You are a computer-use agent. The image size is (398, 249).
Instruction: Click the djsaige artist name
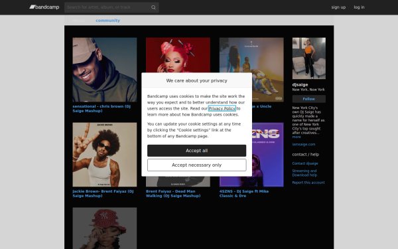pos(300,84)
